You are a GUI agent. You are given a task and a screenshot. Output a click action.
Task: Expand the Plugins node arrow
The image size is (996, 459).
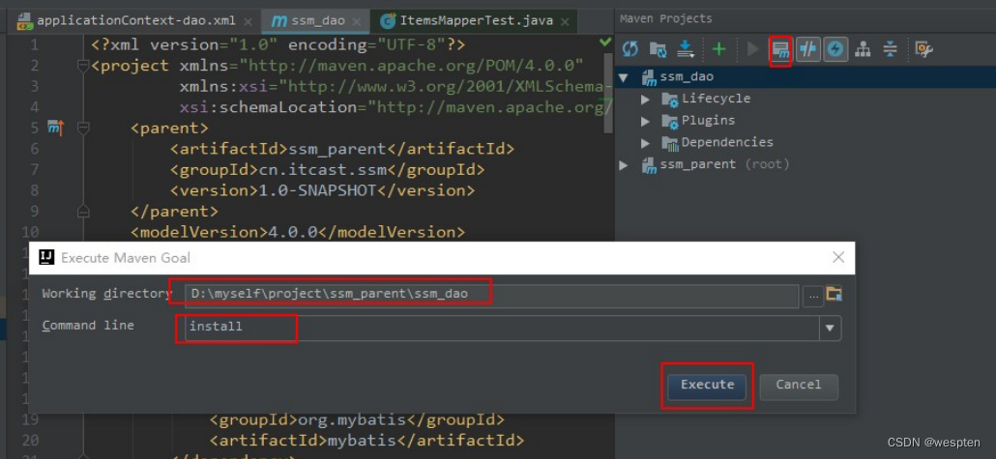click(x=645, y=121)
